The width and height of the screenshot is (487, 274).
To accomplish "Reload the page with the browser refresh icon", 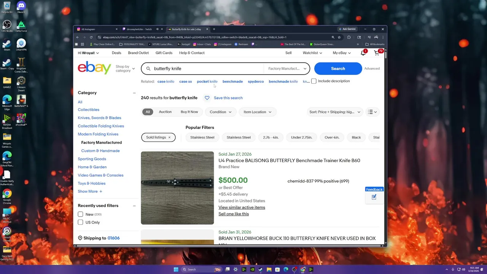I will pyautogui.click(x=91, y=37).
